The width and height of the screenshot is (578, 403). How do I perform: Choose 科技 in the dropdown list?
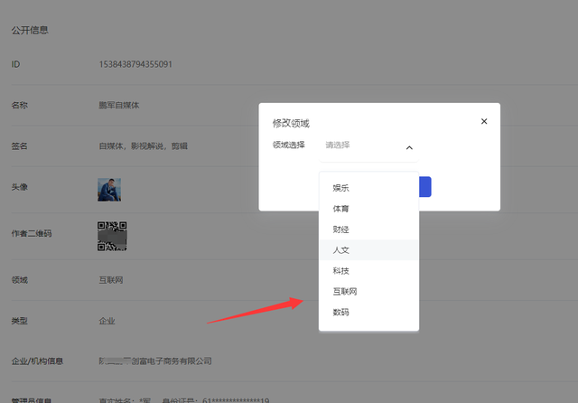[x=341, y=271]
